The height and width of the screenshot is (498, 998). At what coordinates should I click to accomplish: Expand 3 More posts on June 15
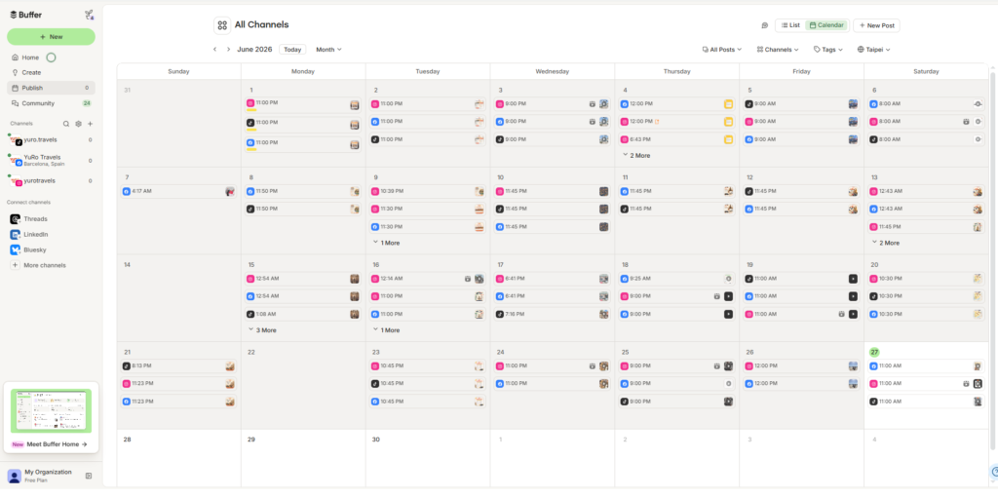point(261,329)
